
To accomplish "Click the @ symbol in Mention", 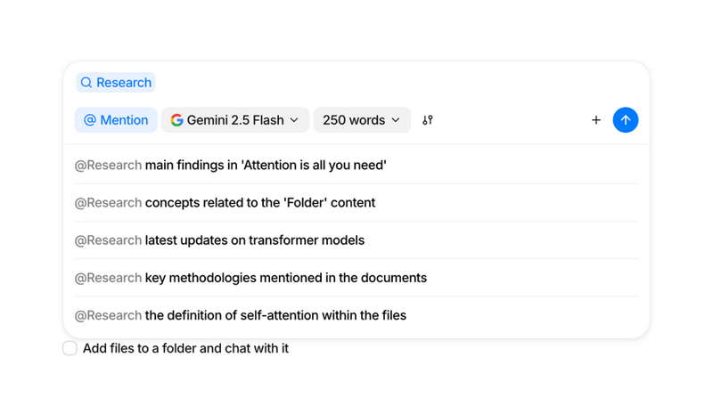I will 90,120.
